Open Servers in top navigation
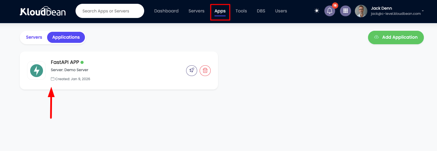 tap(196, 11)
